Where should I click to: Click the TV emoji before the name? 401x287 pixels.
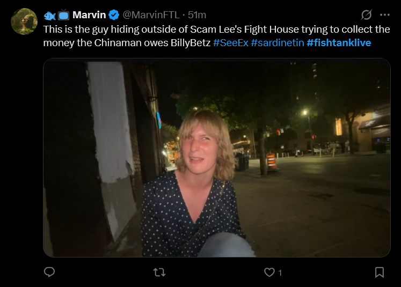pyautogui.click(x=63, y=15)
